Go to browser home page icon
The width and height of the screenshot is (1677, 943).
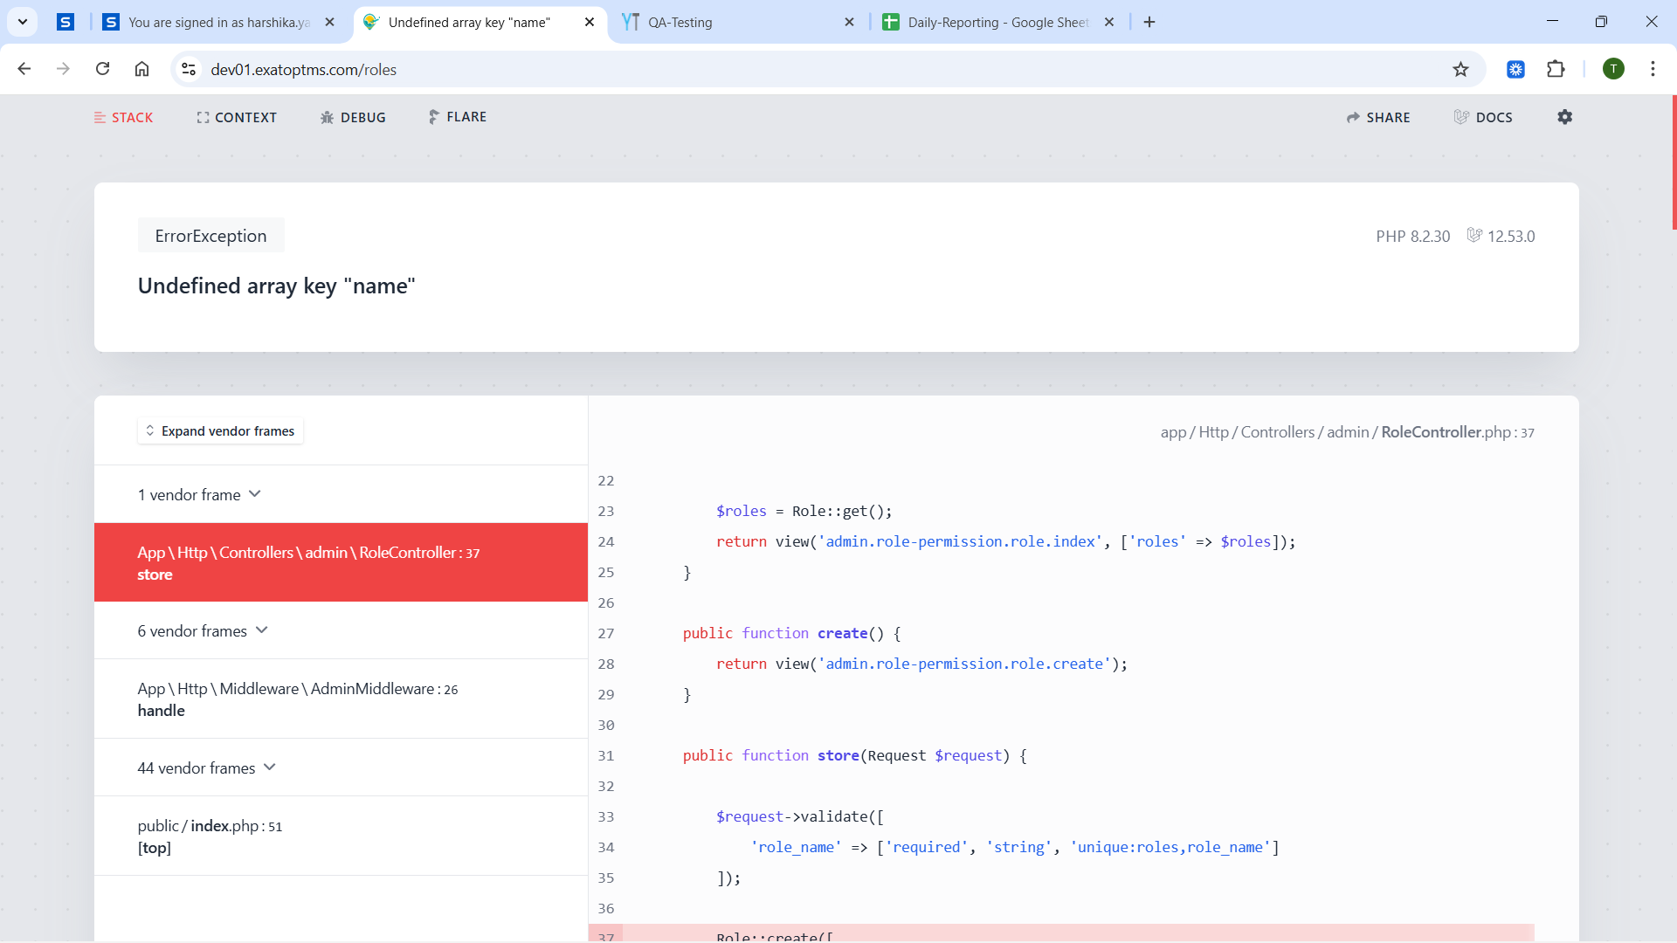141,69
